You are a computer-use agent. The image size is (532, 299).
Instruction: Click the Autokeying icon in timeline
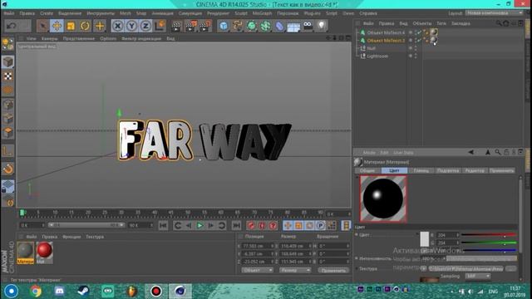[262, 225]
